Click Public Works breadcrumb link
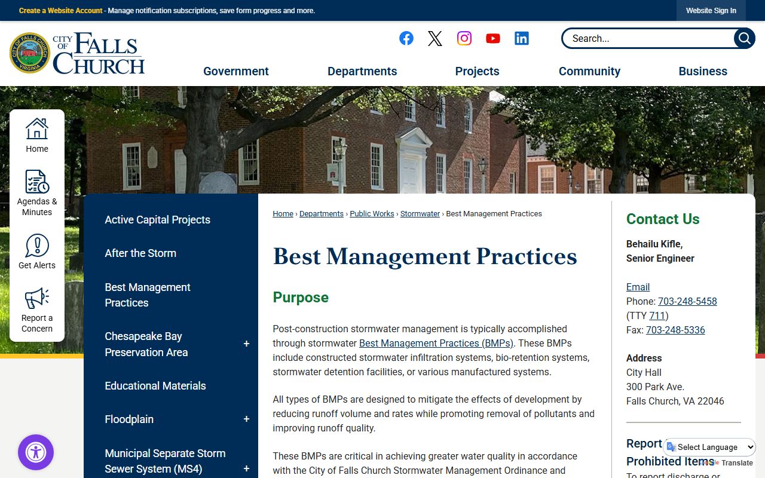 click(x=372, y=214)
